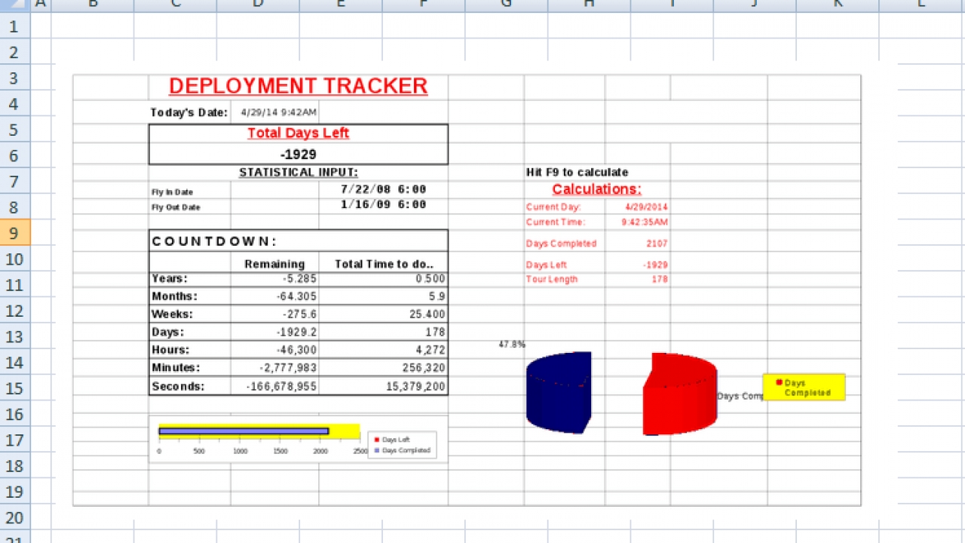Image resolution: width=965 pixels, height=543 pixels.
Task: Select row header 20
Action: pos(15,517)
